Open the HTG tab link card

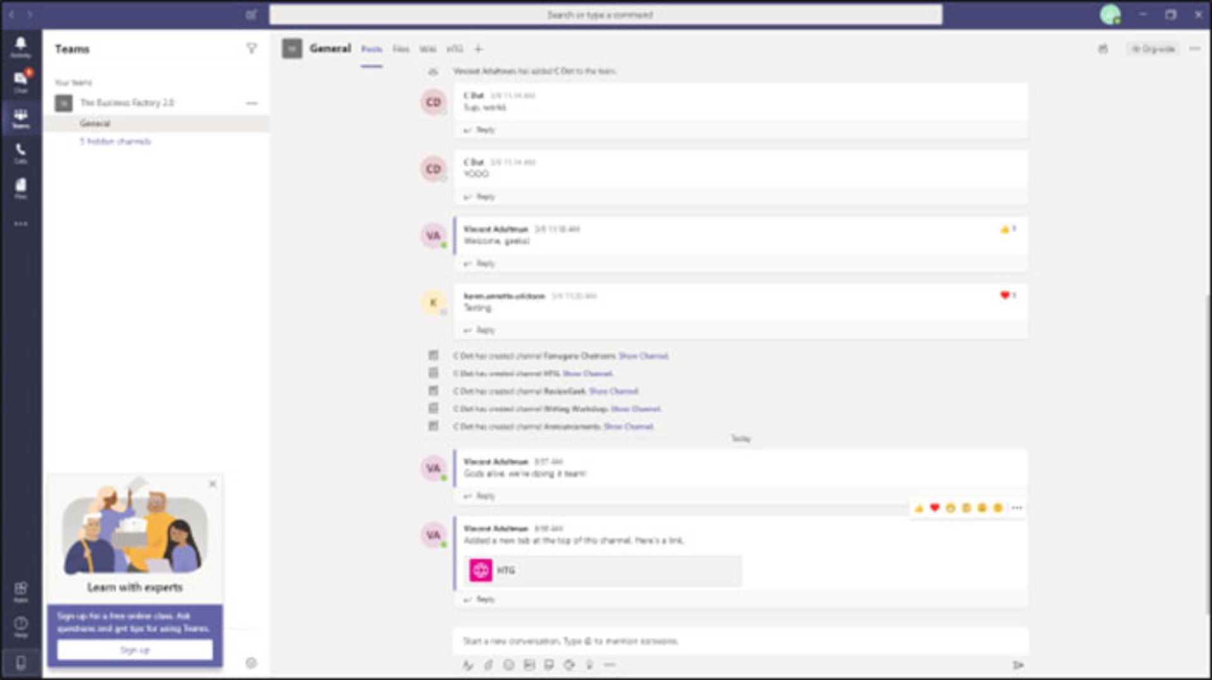click(x=604, y=570)
